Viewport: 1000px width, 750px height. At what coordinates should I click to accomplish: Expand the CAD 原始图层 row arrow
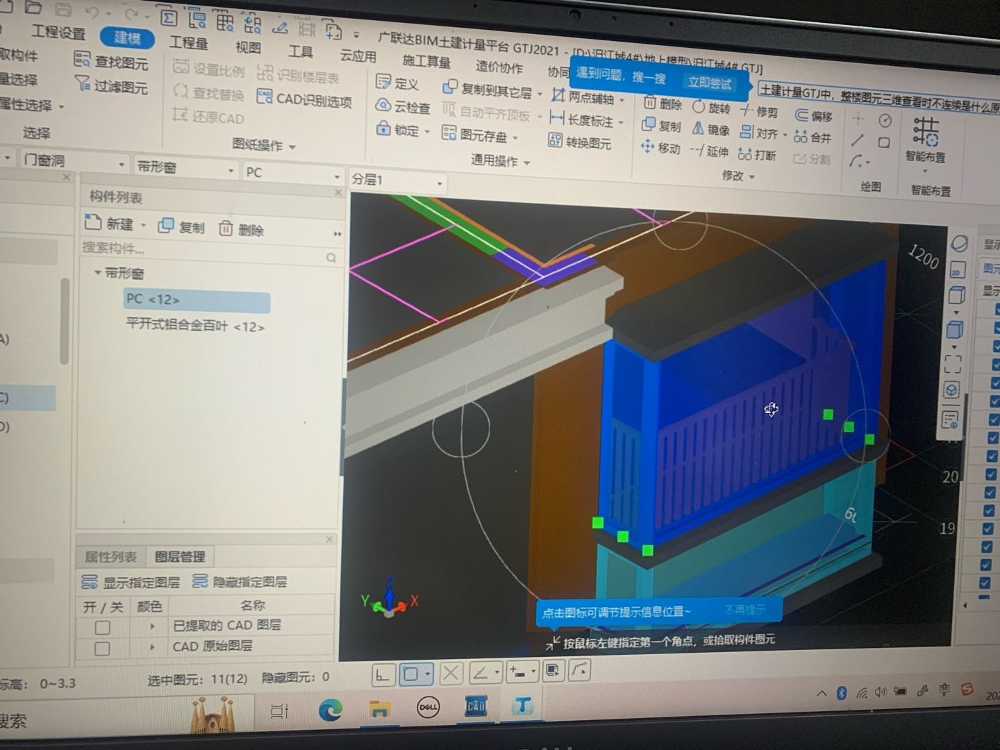coord(152,647)
